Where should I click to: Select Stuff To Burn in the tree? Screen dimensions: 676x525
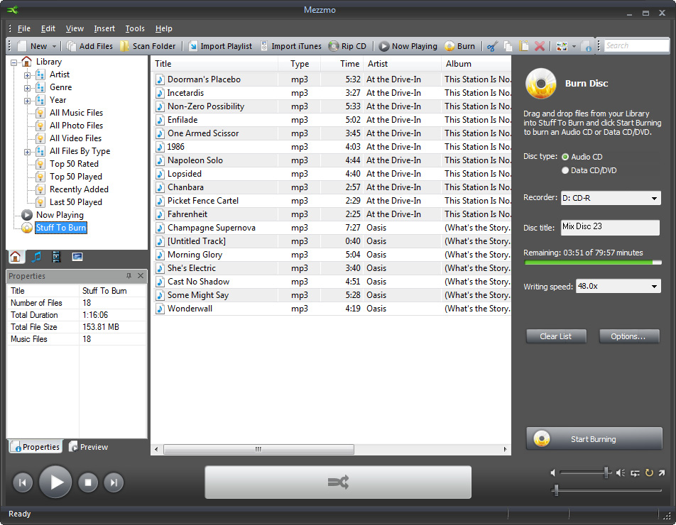[61, 228]
